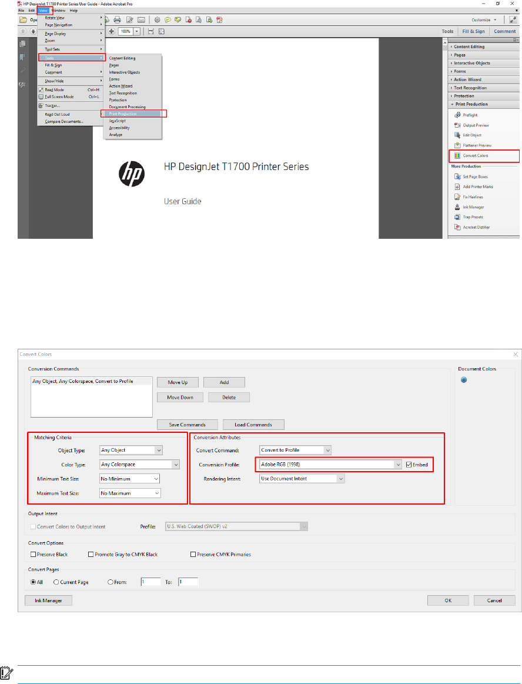Click the Fix Hairlines tool

469,197
